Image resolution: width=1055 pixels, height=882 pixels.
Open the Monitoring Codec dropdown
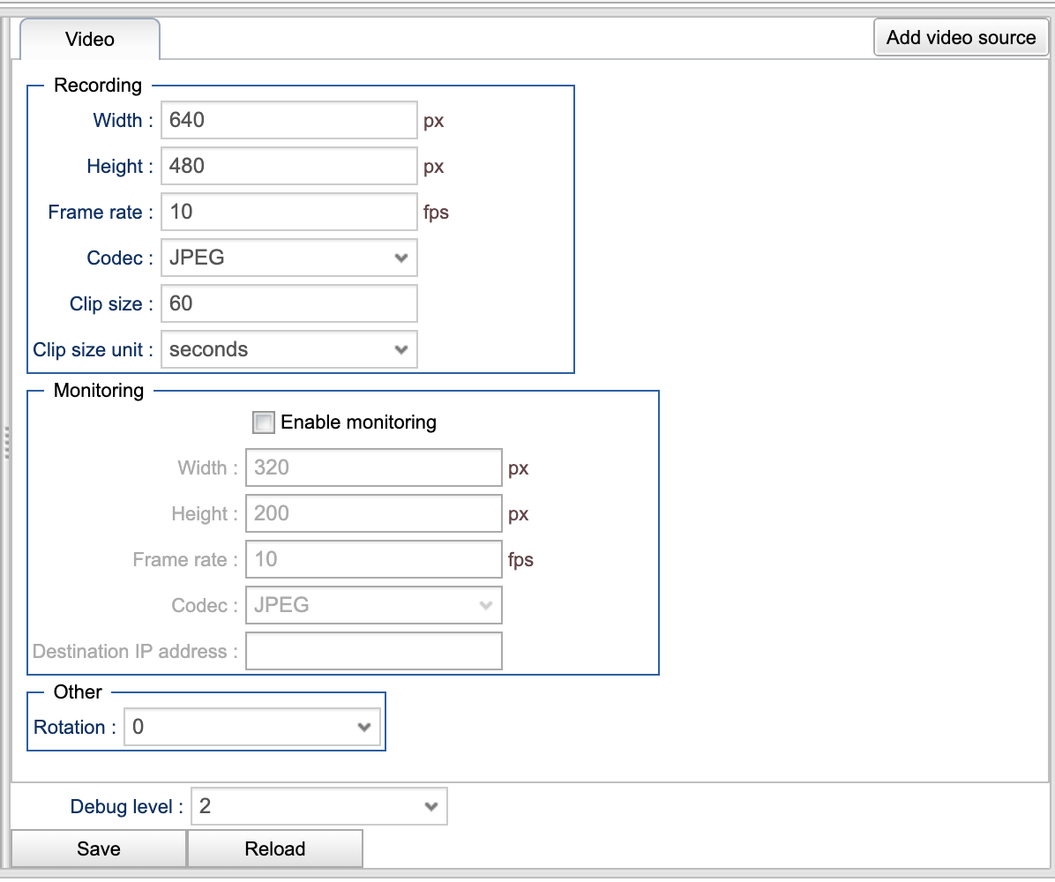click(x=373, y=605)
